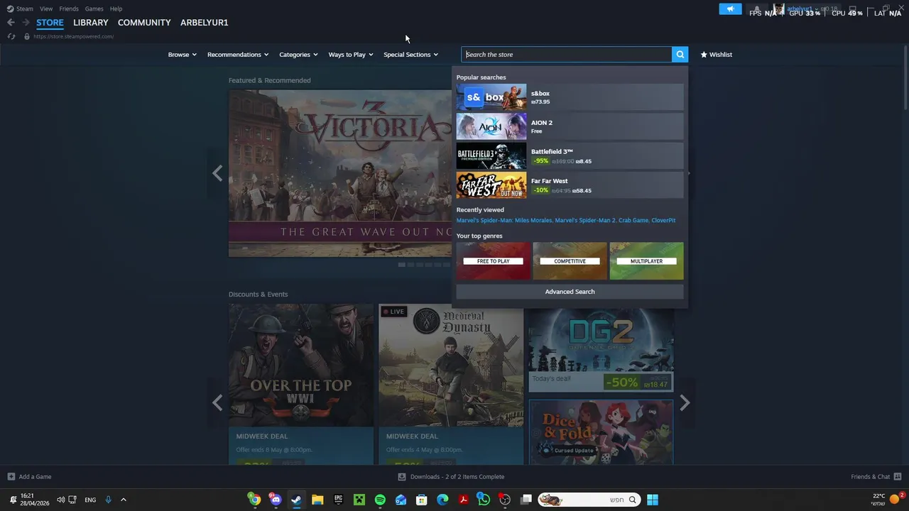Show previous featured game with left arrow
Viewport: 909px width, 511px height.
point(217,173)
